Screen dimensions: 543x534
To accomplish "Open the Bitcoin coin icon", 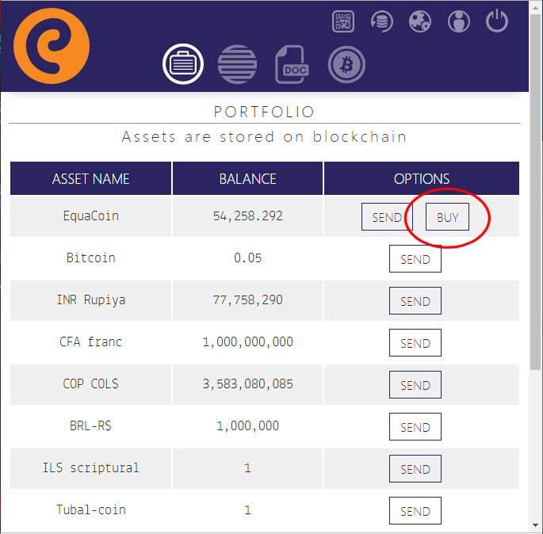I will 346,64.
